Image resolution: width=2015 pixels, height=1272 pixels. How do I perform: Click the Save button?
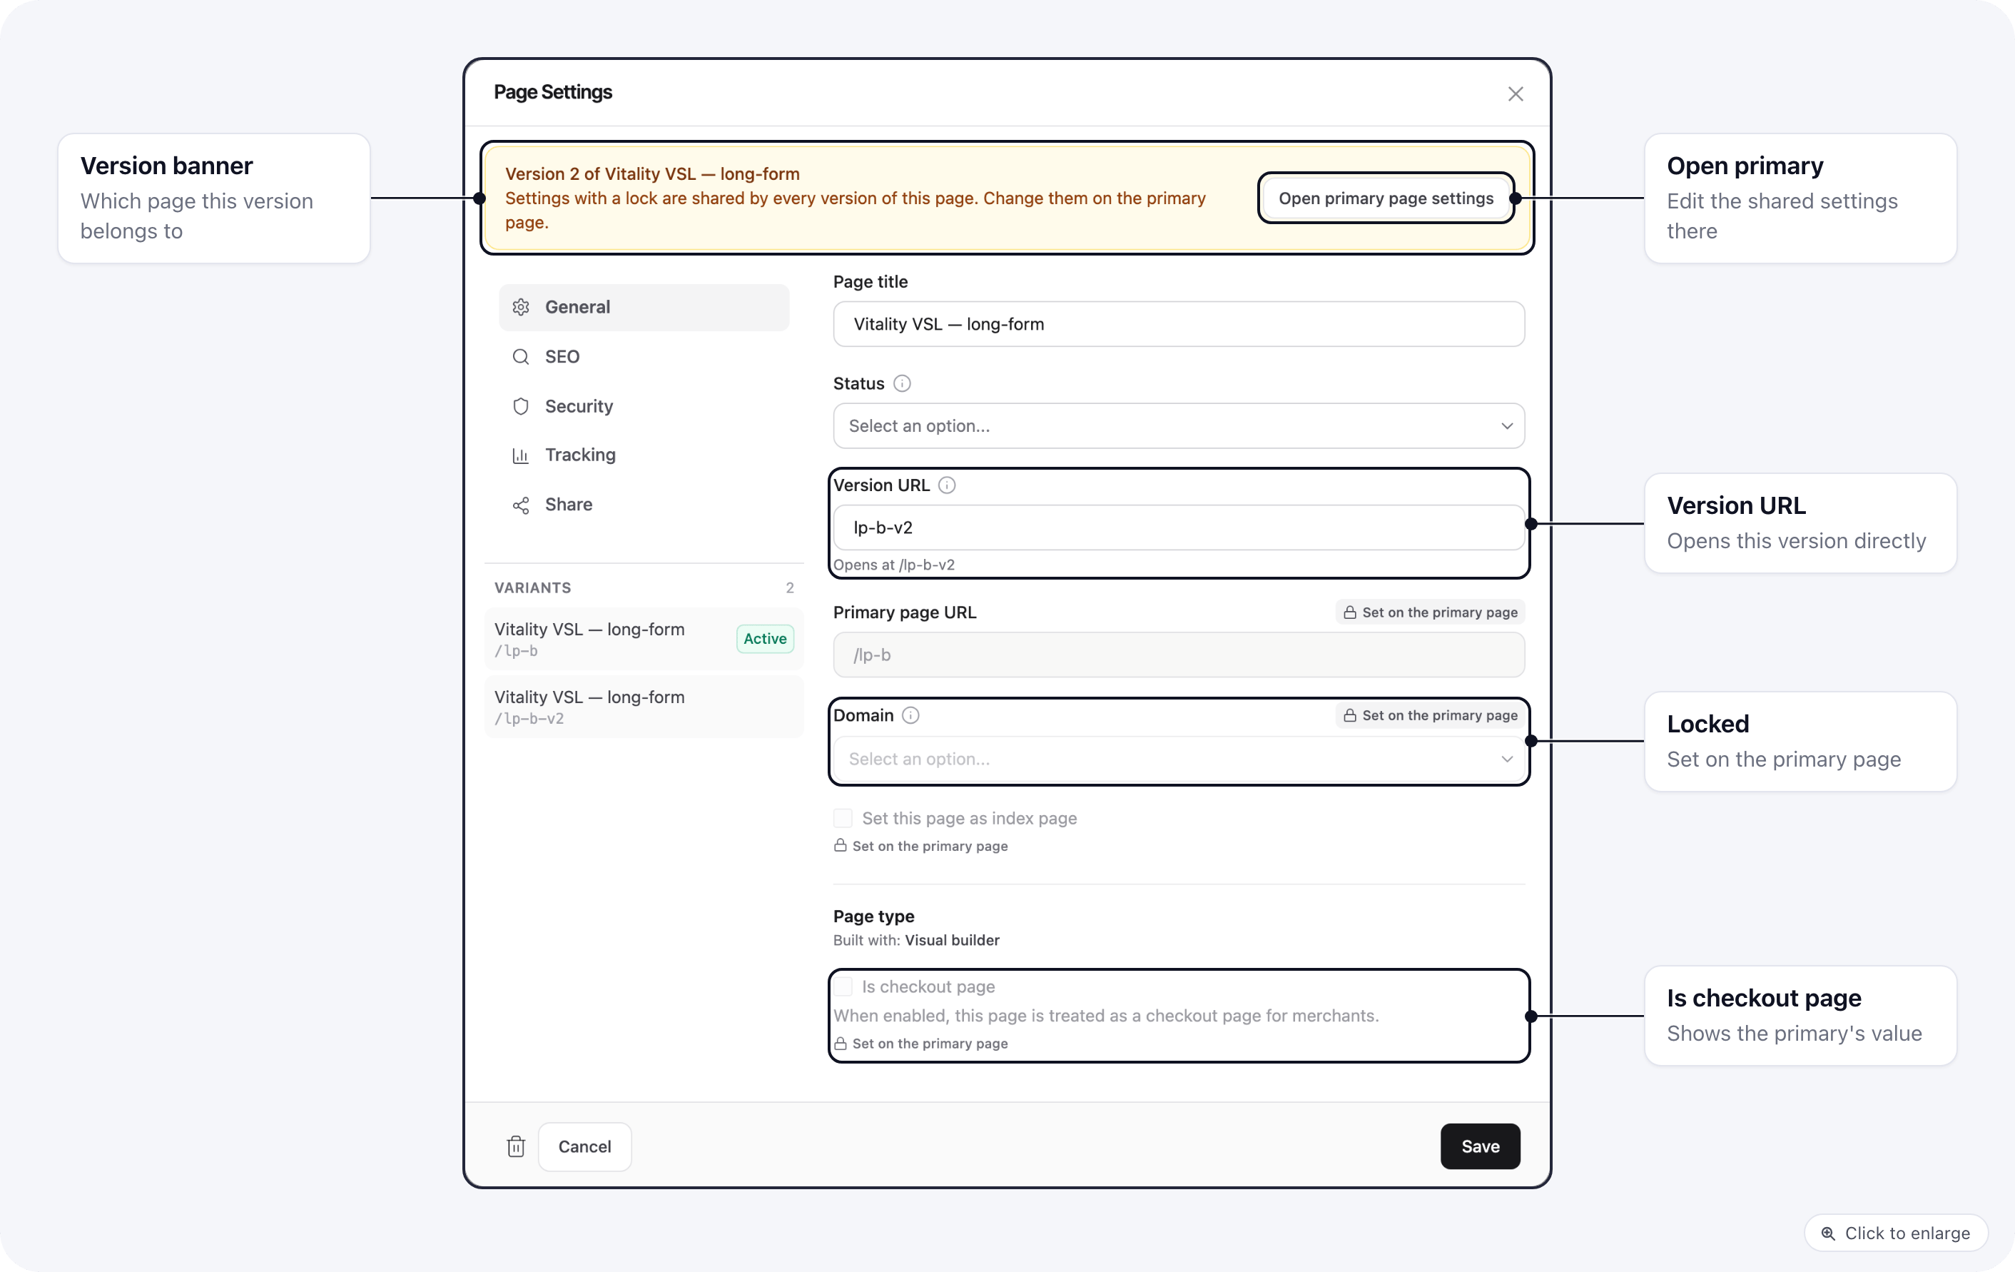coord(1479,1146)
